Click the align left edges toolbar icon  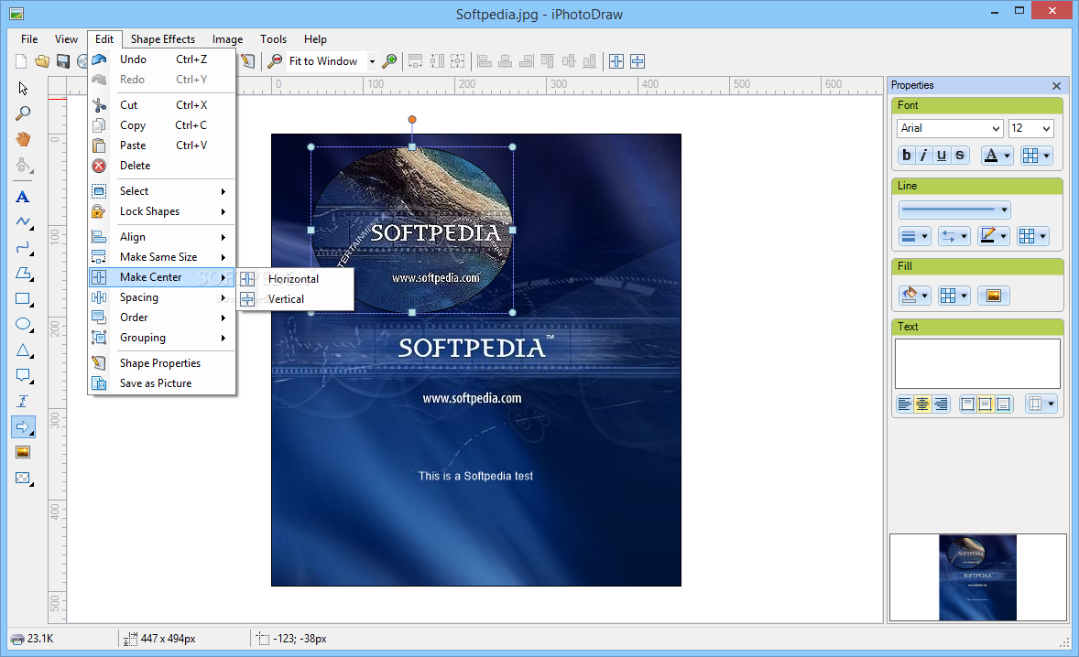485,61
